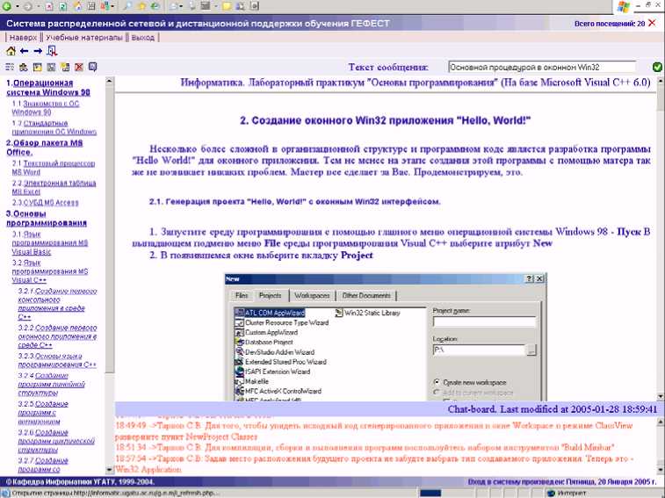Open link 2.2 Электронная таблица MS Excel
The image size is (665, 498).
tap(54, 187)
